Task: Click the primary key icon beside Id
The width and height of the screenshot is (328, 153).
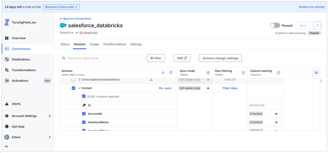Action: coord(84,105)
